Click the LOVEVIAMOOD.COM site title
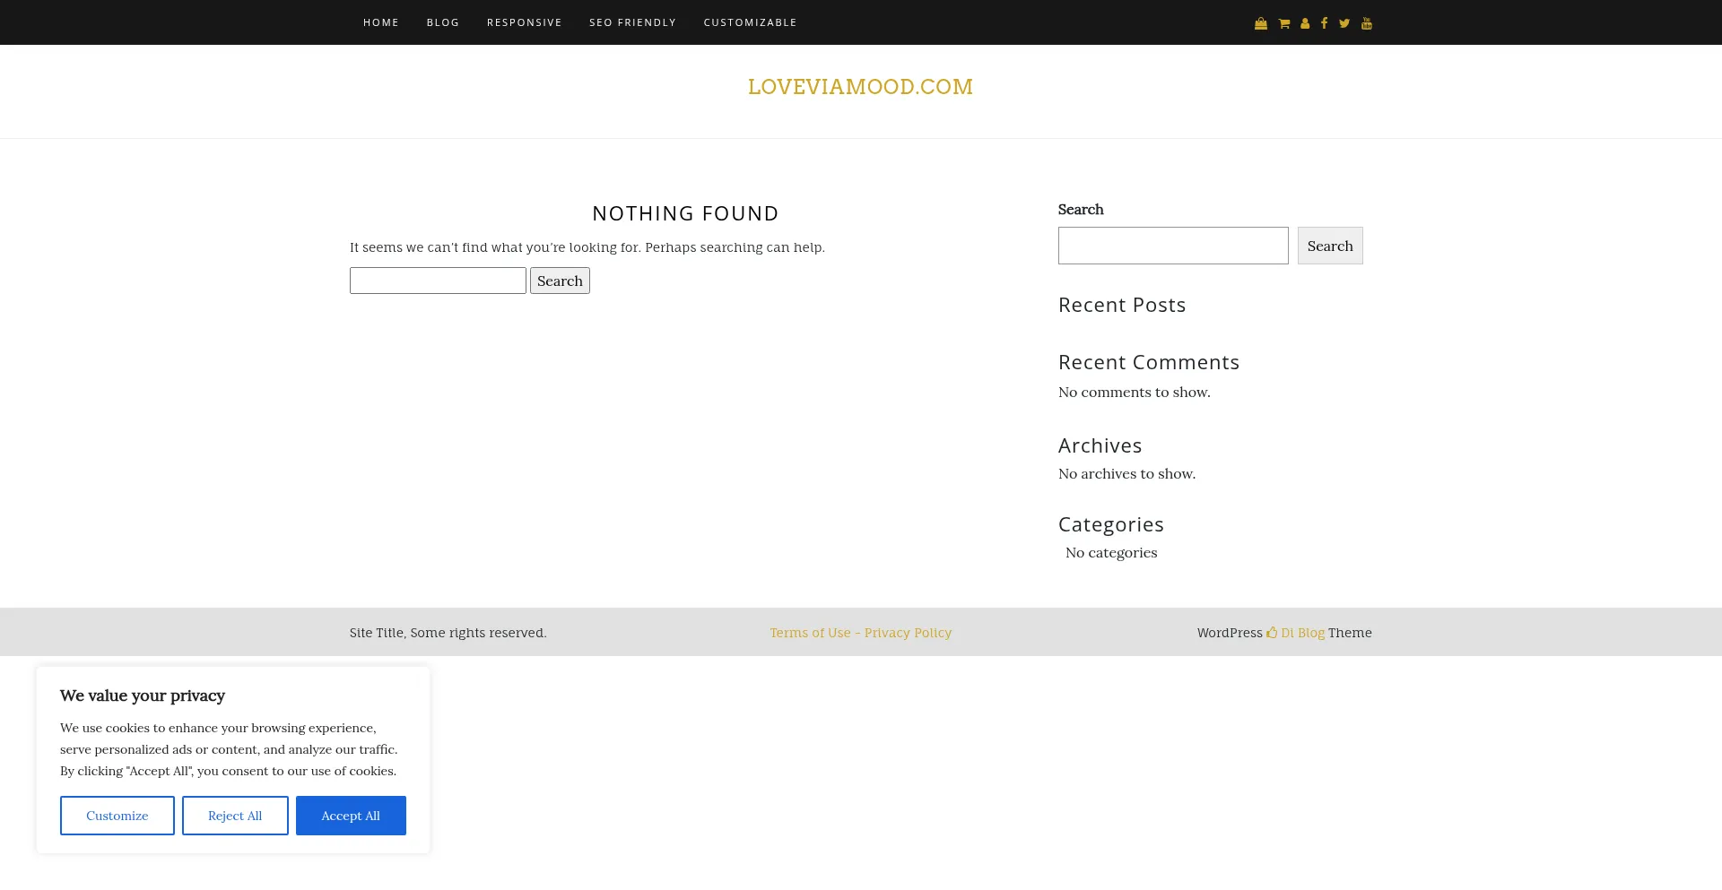 tap(860, 87)
